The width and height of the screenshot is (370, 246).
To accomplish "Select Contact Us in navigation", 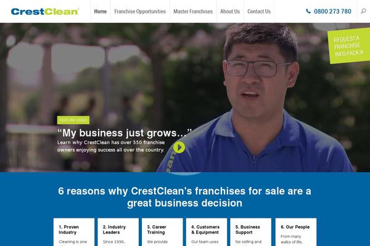I will [259, 11].
